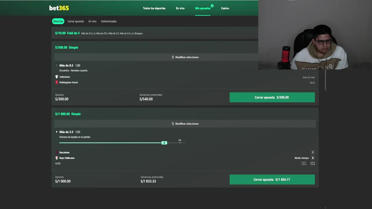
Task: Click Barcelona team name
Action: [x=64, y=152]
